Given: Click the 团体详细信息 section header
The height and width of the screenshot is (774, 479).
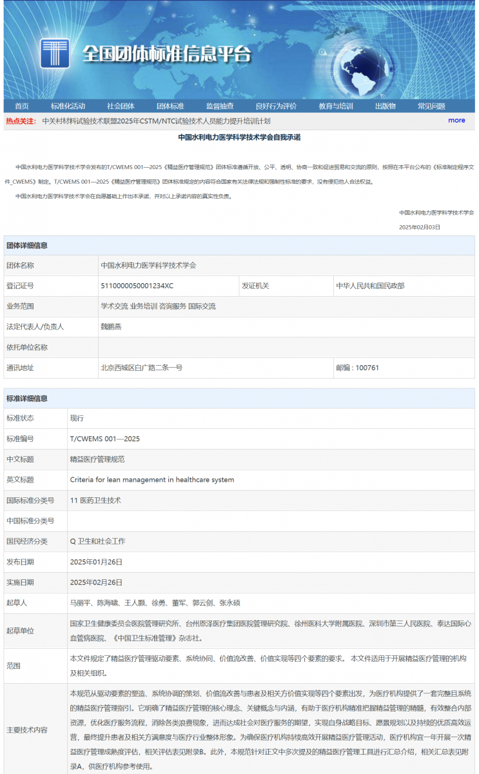Looking at the screenshot, I should pos(239,245).
